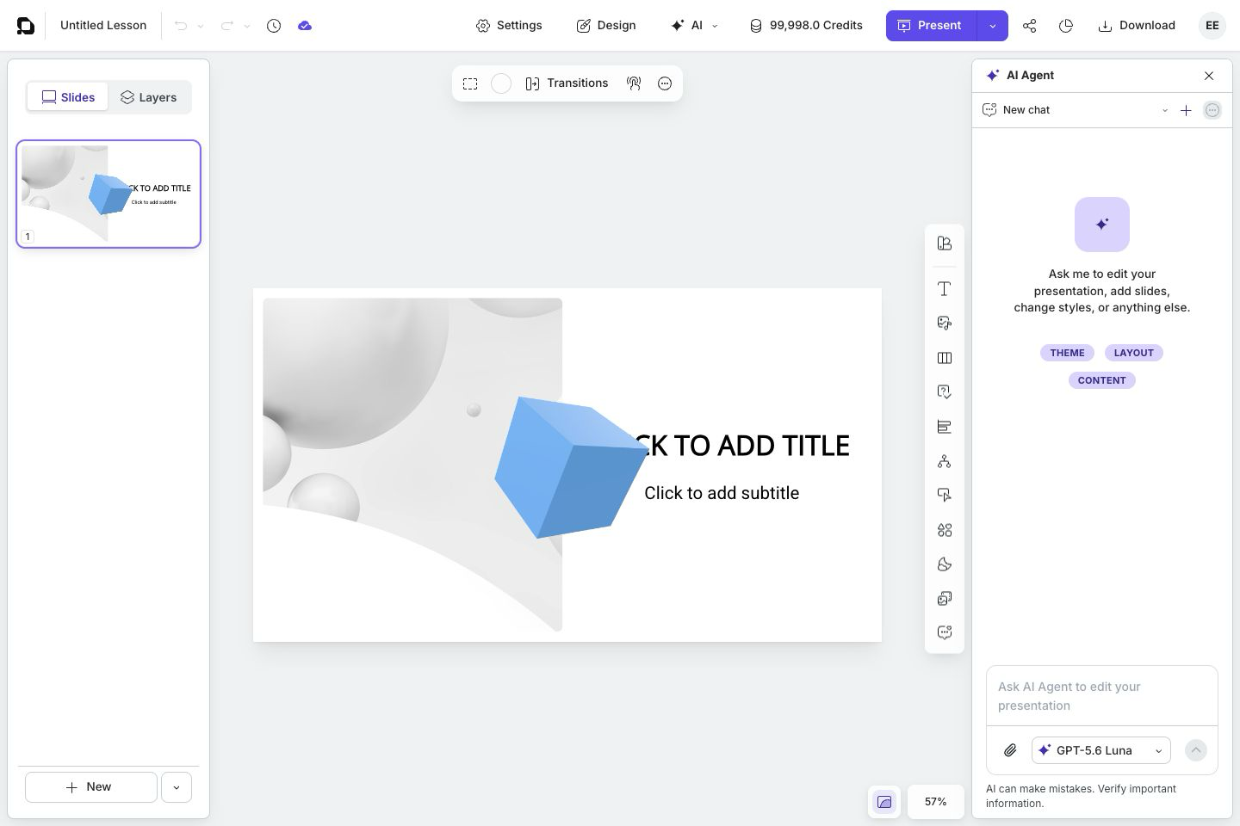
Task: Open the slide background color circle
Action: point(501,83)
